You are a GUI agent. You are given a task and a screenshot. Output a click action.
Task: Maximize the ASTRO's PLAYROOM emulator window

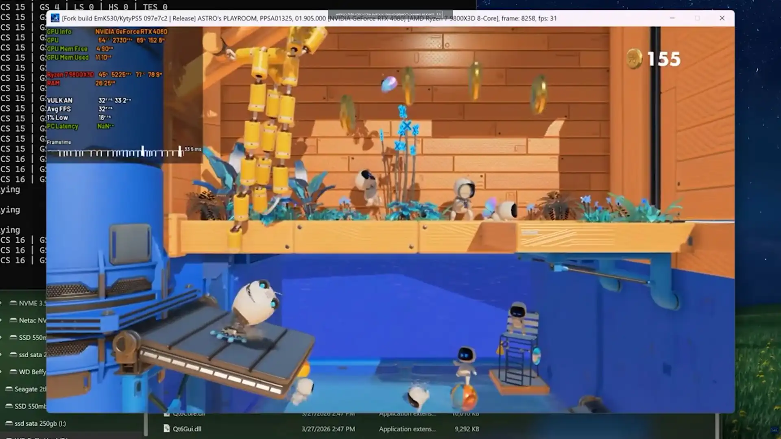[697, 18]
